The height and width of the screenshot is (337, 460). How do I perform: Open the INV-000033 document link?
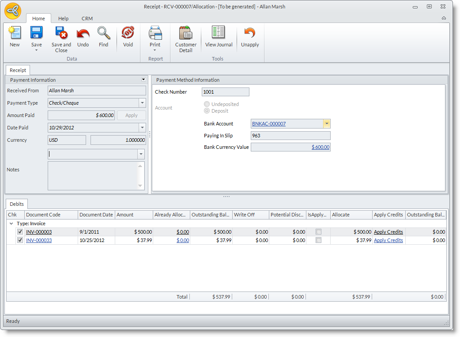(x=39, y=240)
